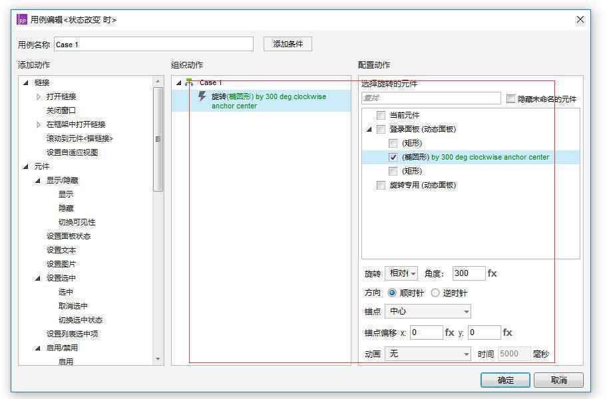Confirm with the 确定 button
The height and width of the screenshot is (399, 611).
[505, 380]
